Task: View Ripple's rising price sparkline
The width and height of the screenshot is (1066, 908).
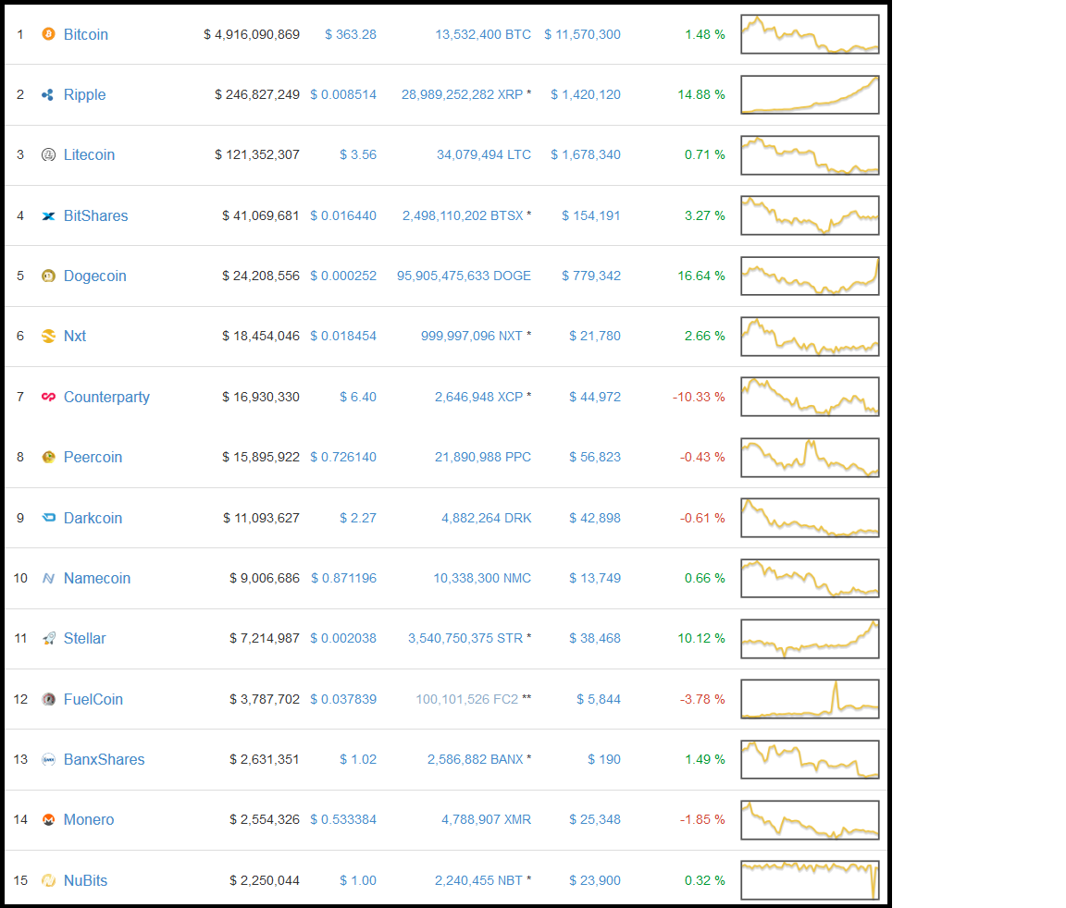Action: point(810,94)
